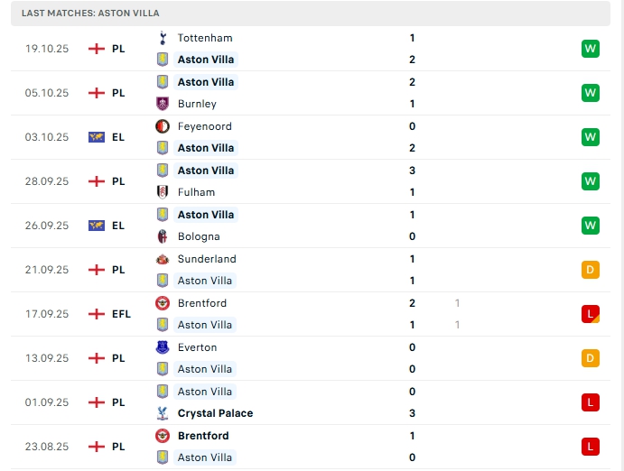The image size is (624, 471).
Task: Click the Tottenham club crest icon
Action: [x=163, y=38]
